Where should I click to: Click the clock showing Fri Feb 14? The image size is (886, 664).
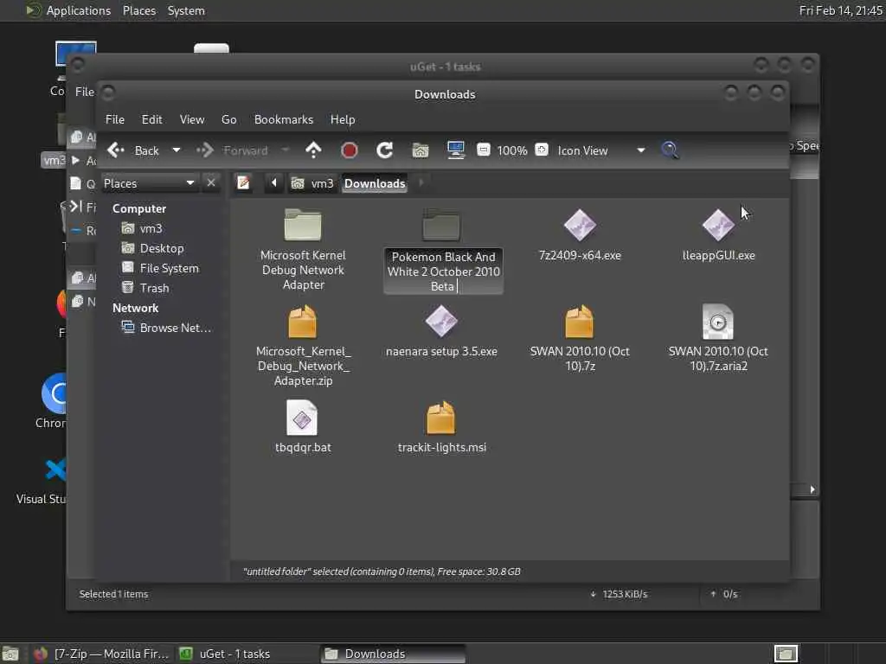pos(841,10)
